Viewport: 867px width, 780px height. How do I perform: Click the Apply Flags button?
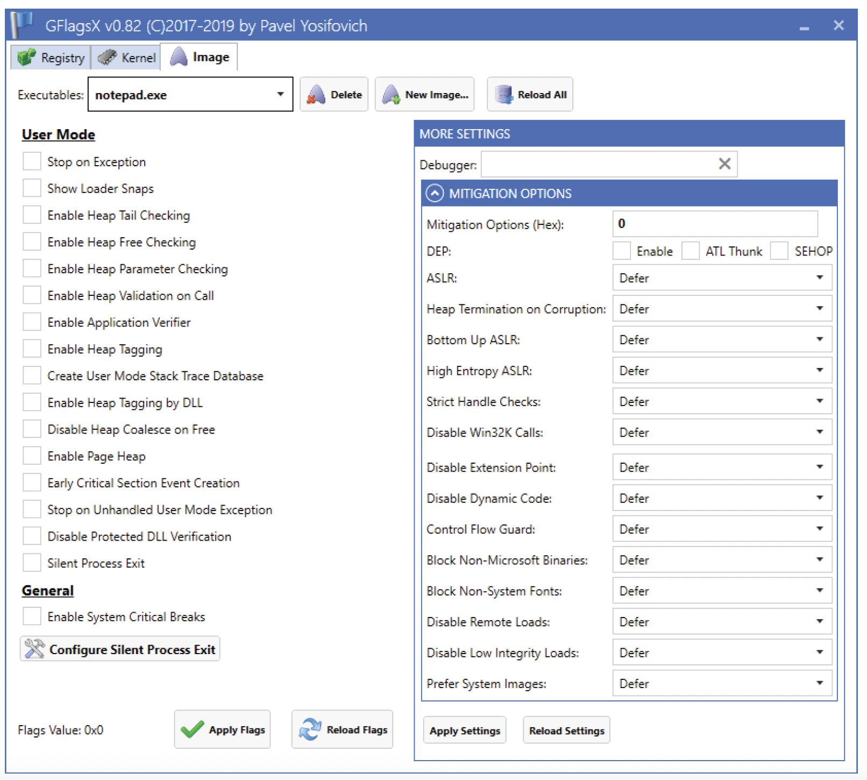(x=222, y=729)
